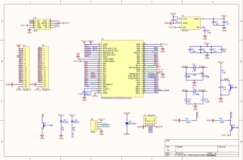Select the U1 RT9193 regulator symbol

coord(191,23)
